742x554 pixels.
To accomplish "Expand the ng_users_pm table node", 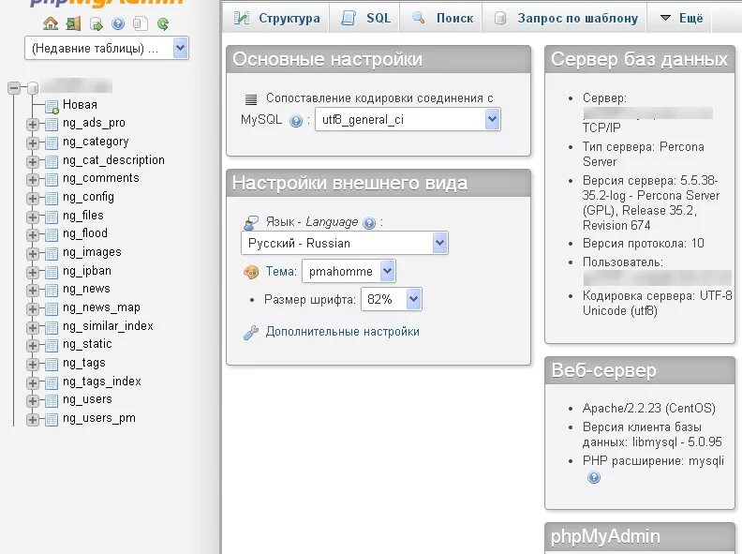I will (x=33, y=420).
